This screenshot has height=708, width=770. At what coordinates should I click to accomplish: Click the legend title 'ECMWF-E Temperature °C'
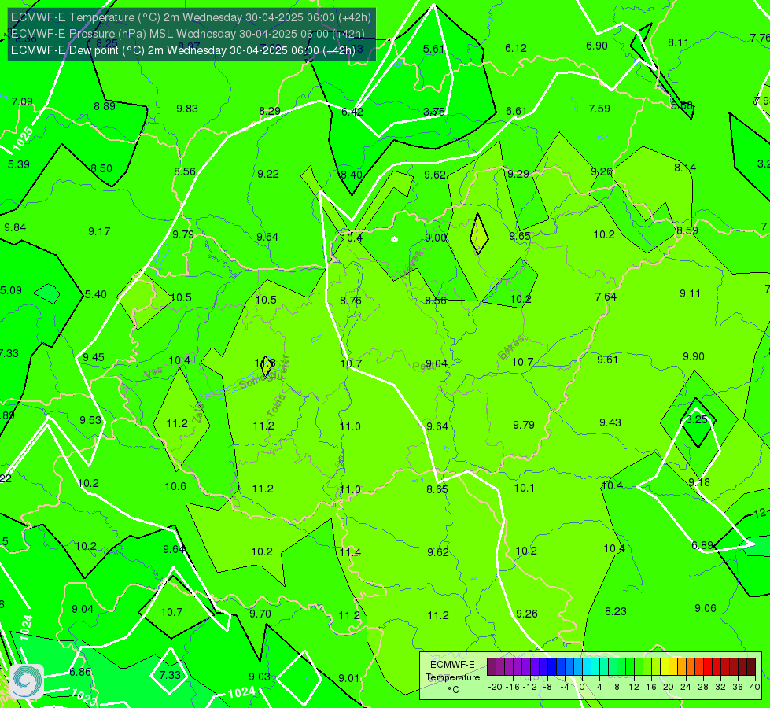click(x=453, y=677)
